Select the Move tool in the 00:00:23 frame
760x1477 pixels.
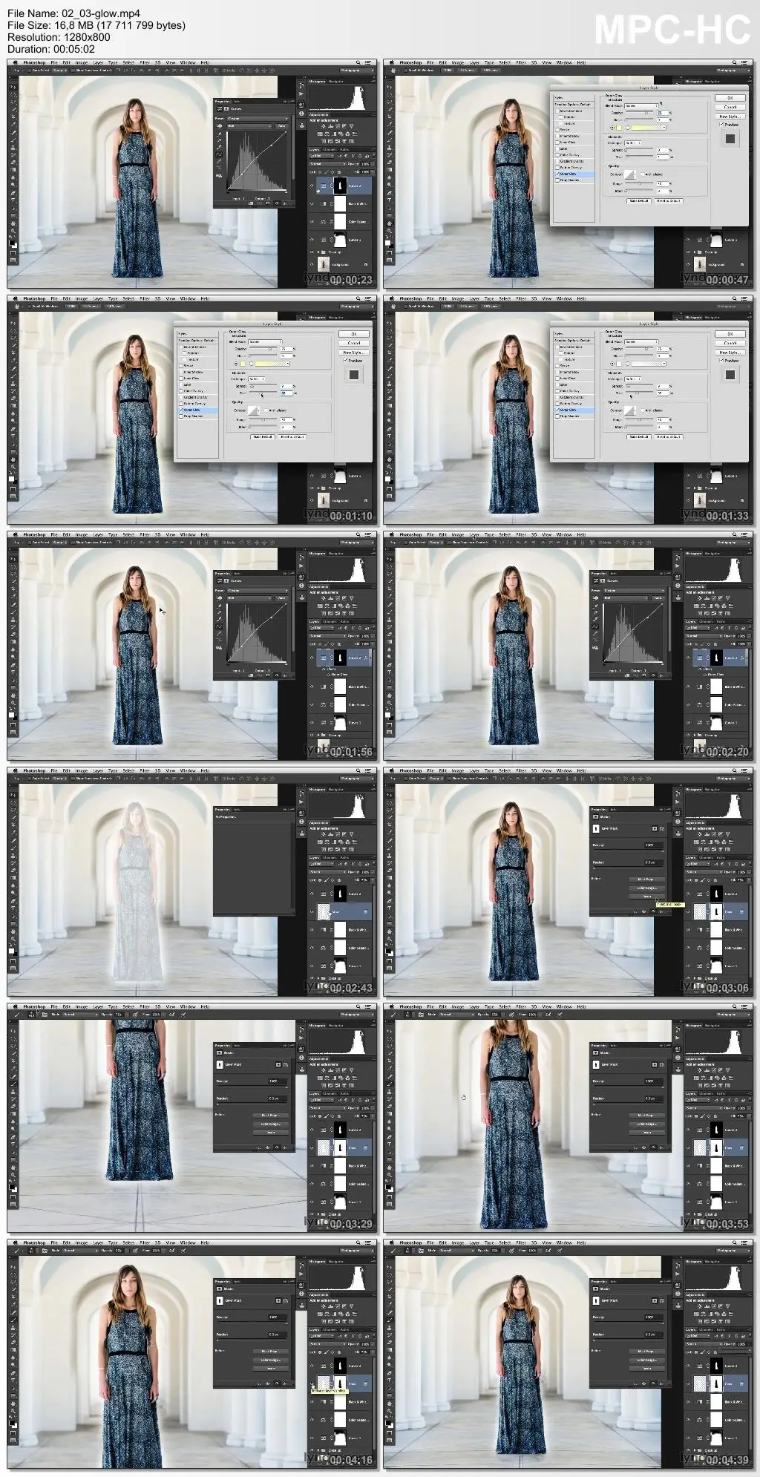point(13,87)
